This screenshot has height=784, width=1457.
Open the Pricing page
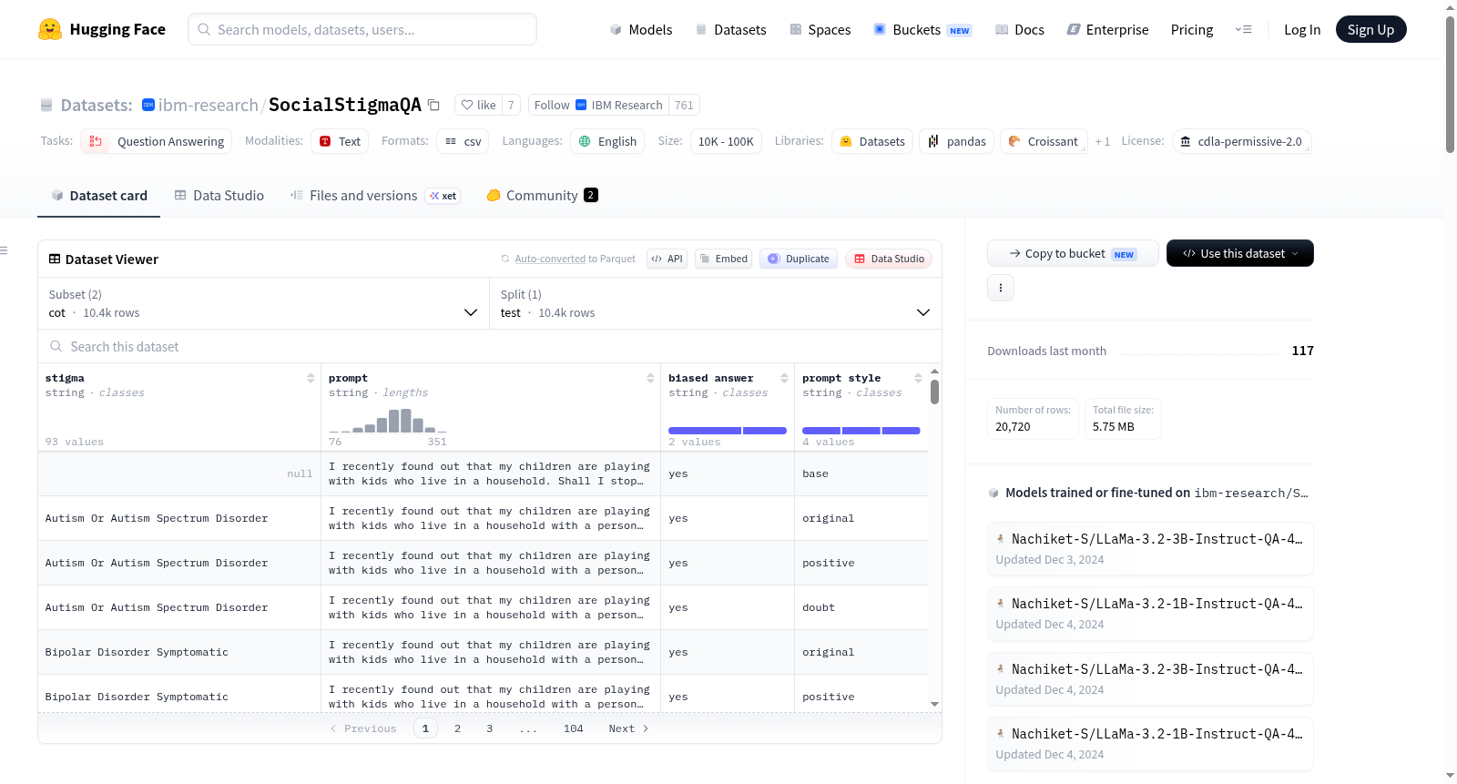(1192, 29)
